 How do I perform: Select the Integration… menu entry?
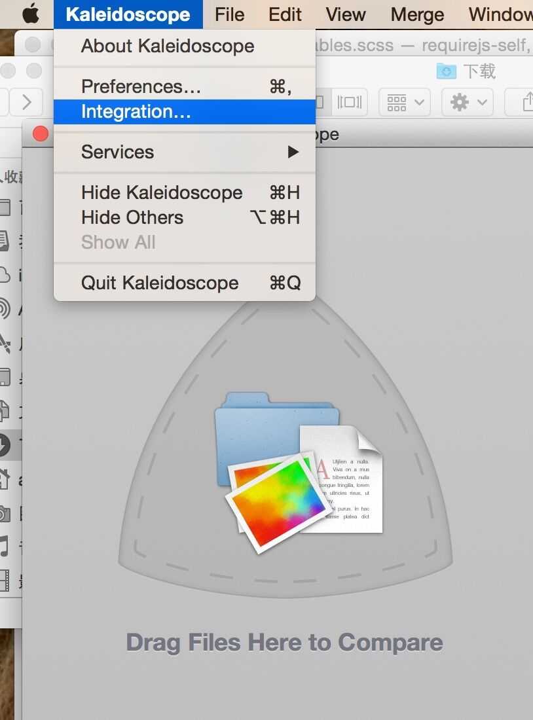pyautogui.click(x=185, y=111)
